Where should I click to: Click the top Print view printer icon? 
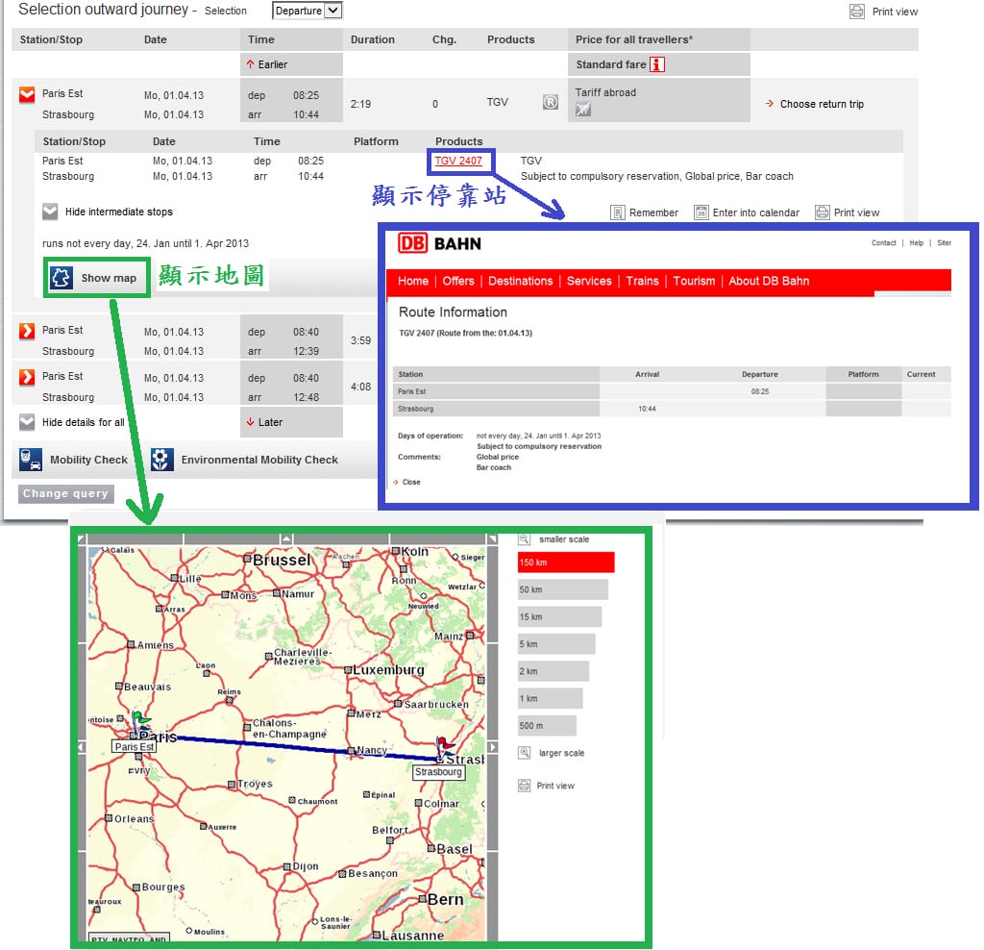pos(856,12)
